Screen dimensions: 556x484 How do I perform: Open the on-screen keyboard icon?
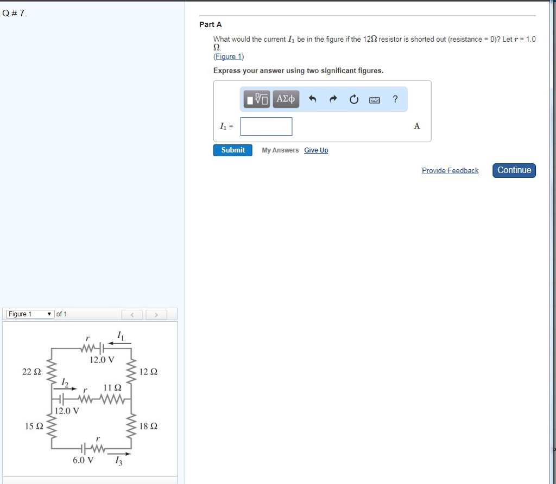coord(374,99)
